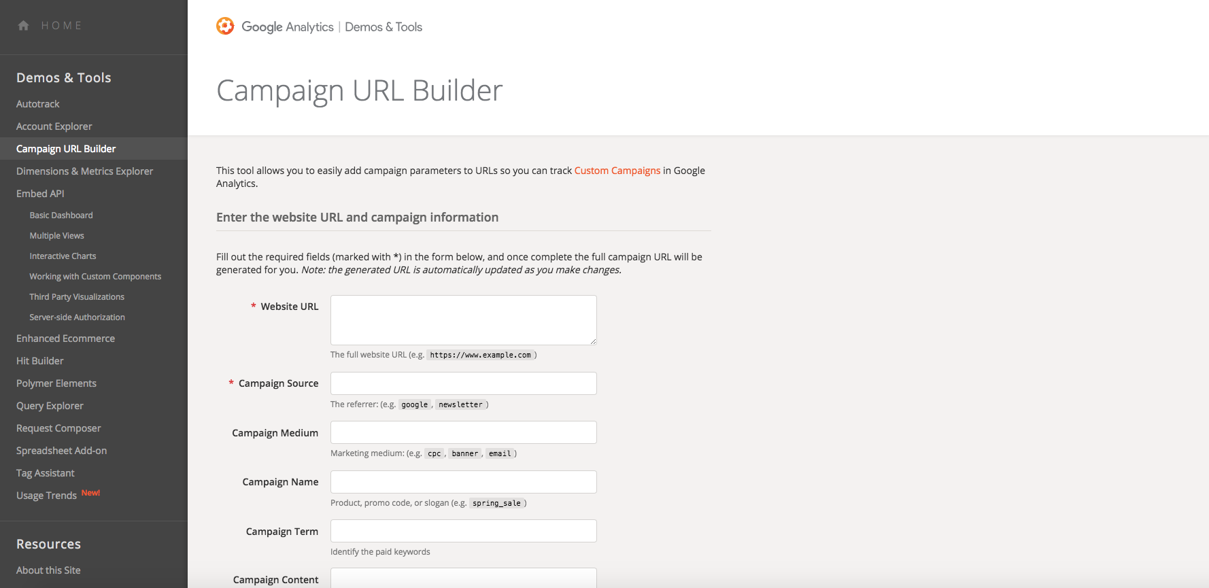Open About this Site
Image resolution: width=1209 pixels, height=588 pixels.
[x=48, y=570]
